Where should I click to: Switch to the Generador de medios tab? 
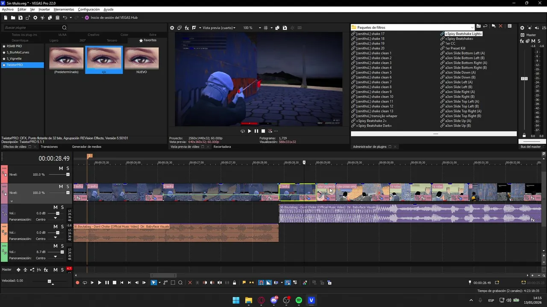[87, 147]
